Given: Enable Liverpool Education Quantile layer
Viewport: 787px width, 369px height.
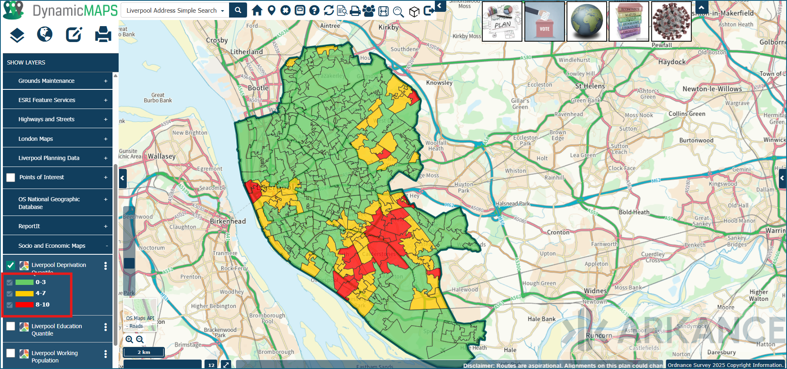Looking at the screenshot, I should (x=11, y=326).
